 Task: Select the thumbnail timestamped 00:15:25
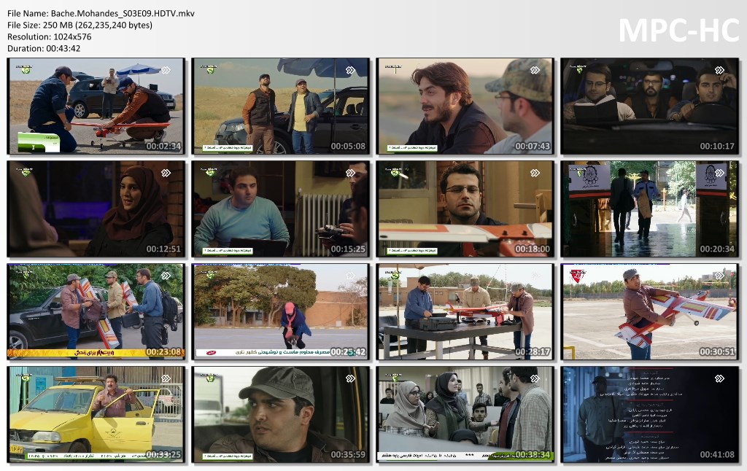point(281,209)
